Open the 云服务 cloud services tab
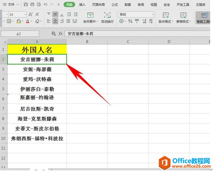Viewport: 213px width, 172px height. click(x=200, y=5)
